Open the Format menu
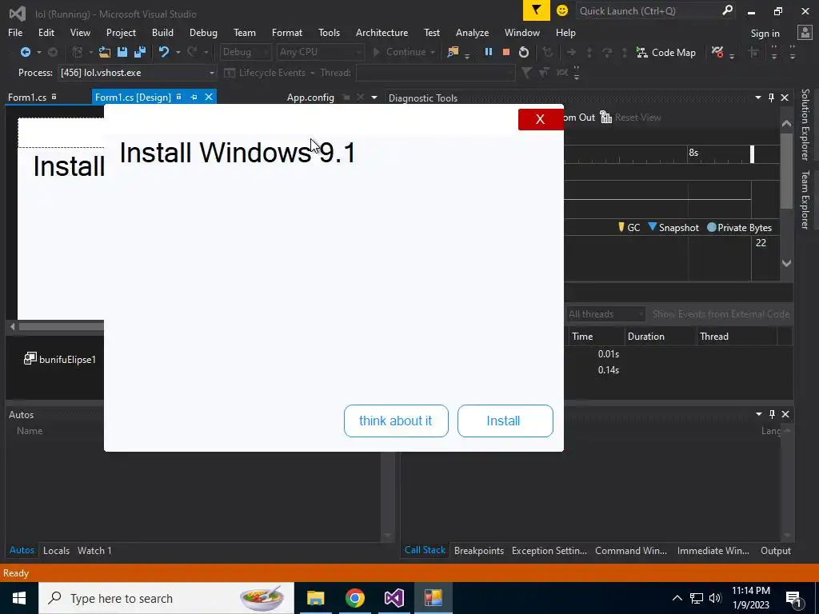819x614 pixels. 287,32
